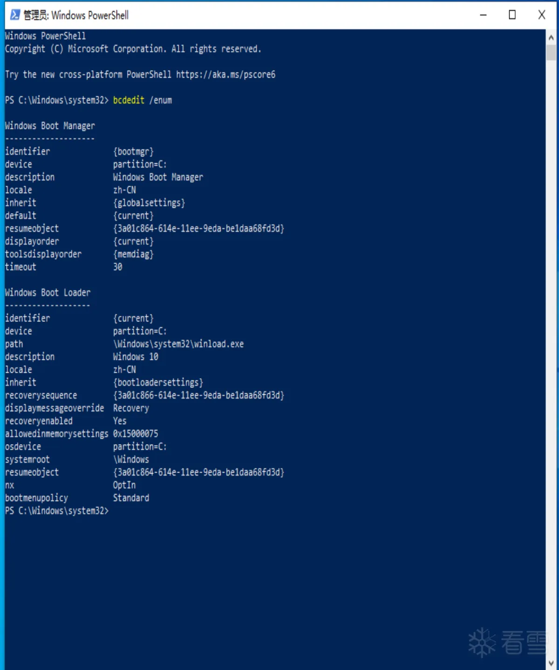The height and width of the screenshot is (670, 559).
Task: Click the {bootmgr} identifier value
Action: [133, 152]
